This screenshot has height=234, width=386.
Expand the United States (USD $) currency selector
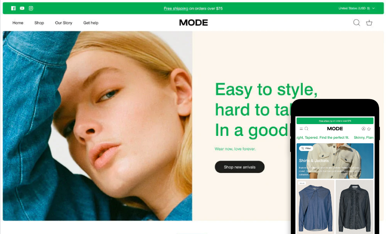356,9
